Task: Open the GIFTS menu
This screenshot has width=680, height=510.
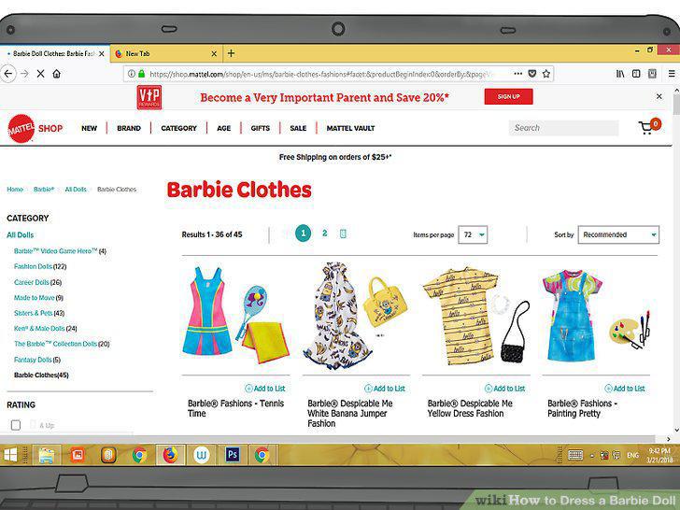Action: [261, 128]
